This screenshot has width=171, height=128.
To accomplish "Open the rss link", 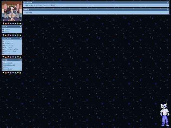I will (6, 67).
